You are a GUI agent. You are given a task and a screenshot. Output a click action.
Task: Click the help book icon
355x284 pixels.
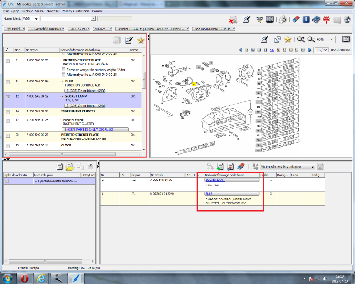pyautogui.click(x=316, y=19)
